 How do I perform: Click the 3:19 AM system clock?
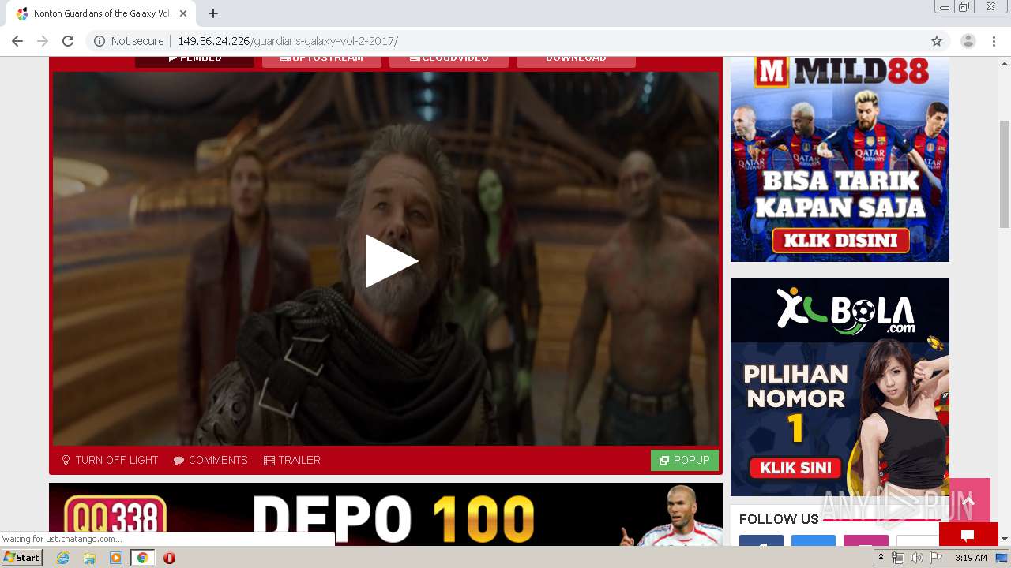971,558
